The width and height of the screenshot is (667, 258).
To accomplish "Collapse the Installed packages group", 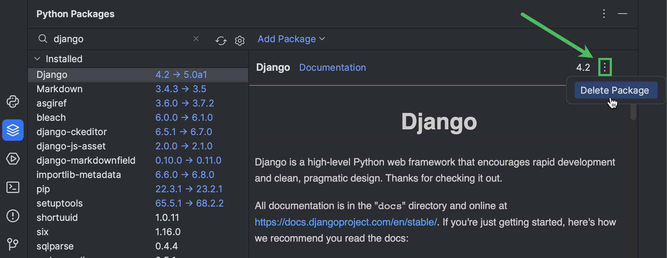I will pos(37,59).
